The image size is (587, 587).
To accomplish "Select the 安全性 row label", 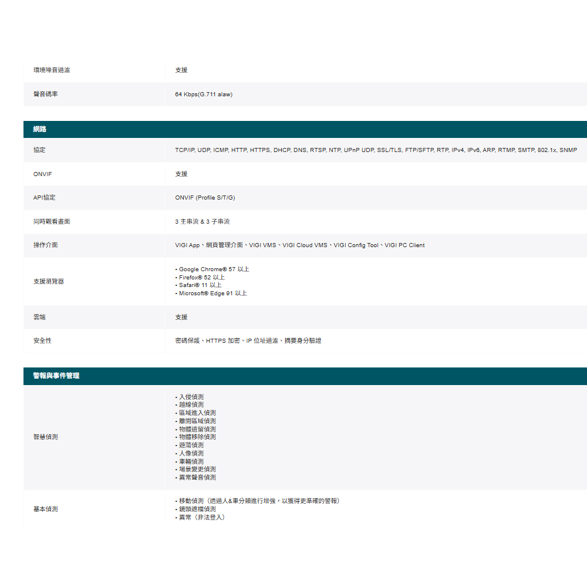I will (x=42, y=341).
